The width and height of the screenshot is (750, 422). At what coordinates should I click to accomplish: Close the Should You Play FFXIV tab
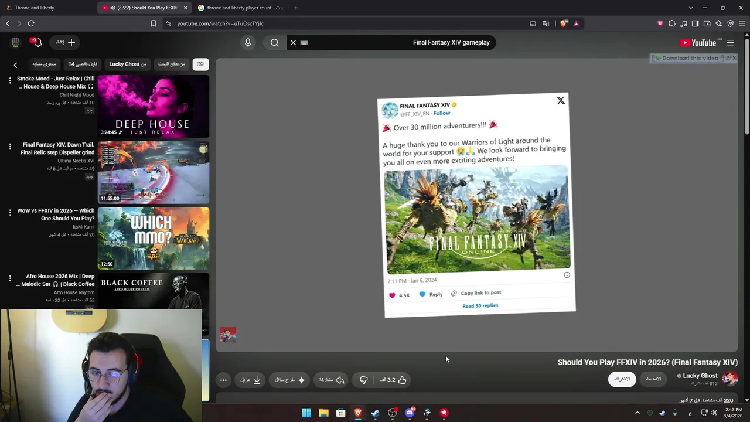185,8
